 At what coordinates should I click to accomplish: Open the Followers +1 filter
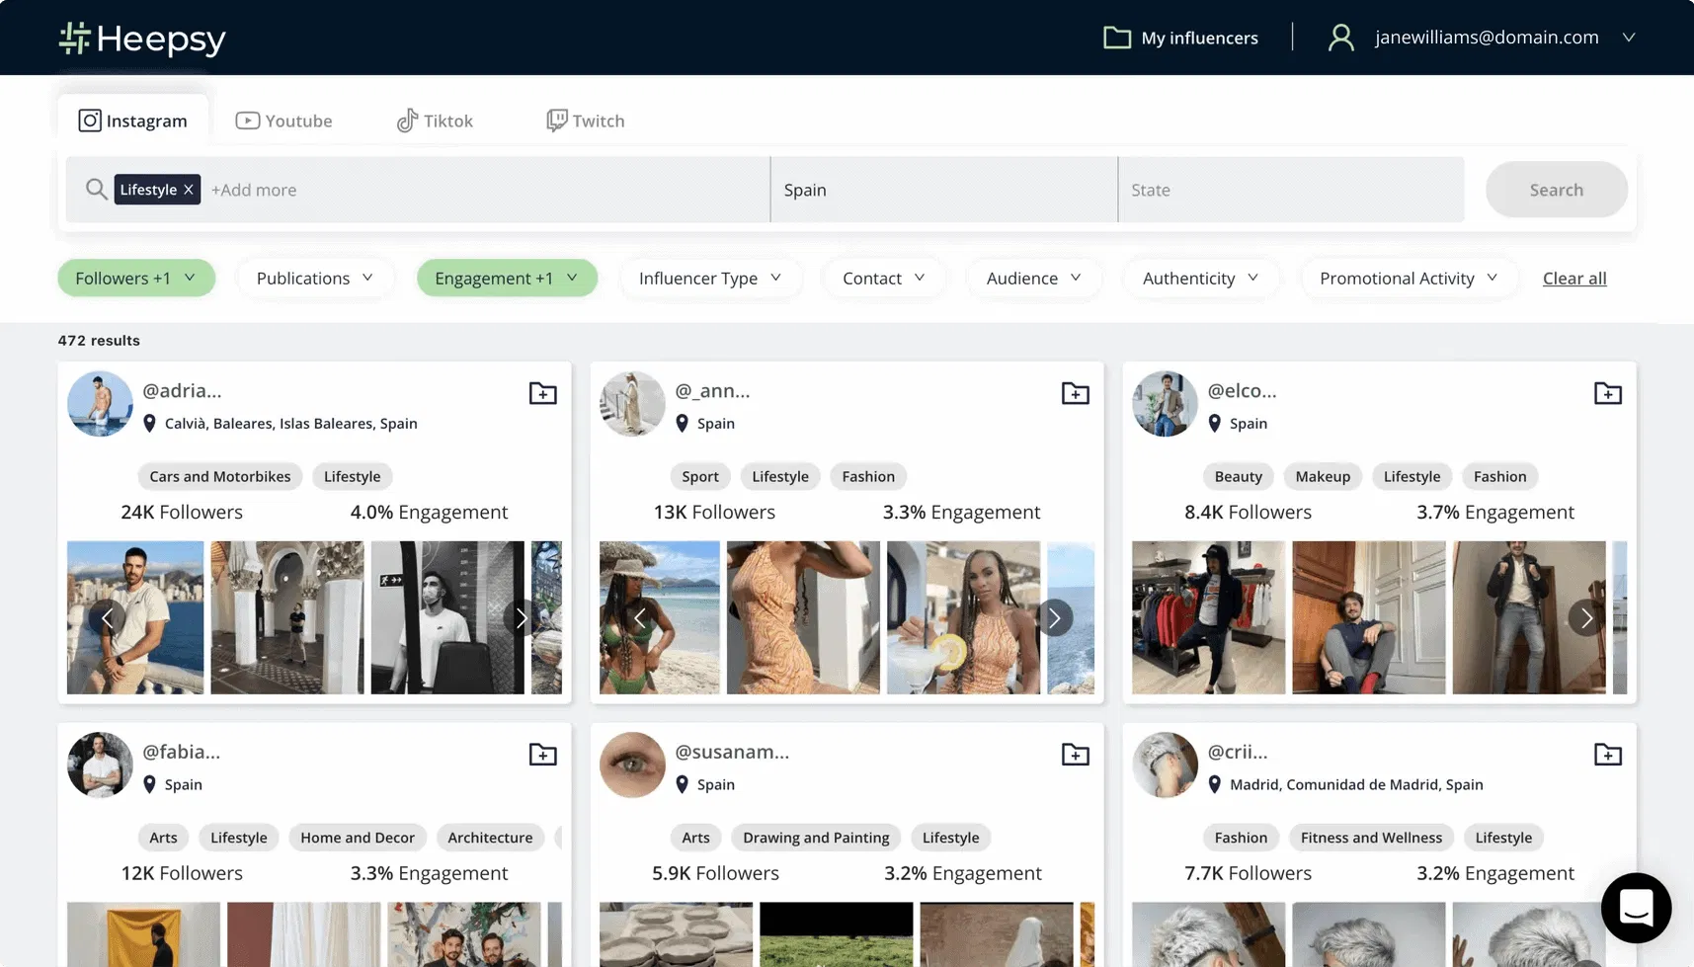[136, 279]
